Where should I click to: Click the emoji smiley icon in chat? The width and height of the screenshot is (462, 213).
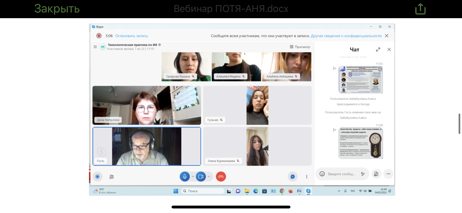click(x=322, y=174)
